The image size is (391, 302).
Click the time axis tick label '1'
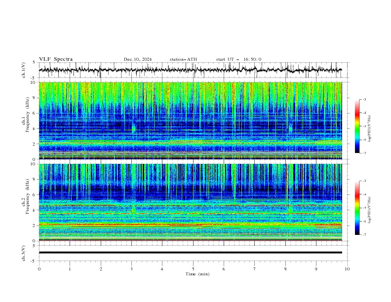tap(70, 269)
